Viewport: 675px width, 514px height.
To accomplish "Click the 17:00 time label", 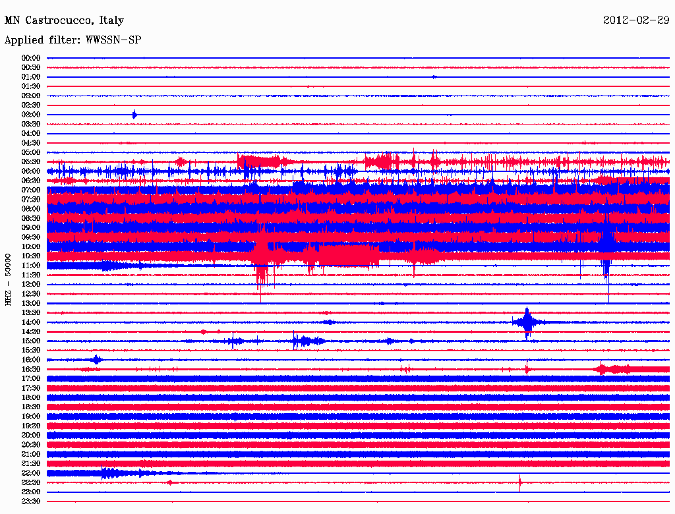I will 31,378.
